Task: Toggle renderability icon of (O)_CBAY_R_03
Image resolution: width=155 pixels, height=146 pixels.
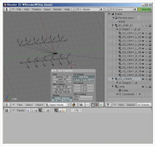Action: pos(150,64)
